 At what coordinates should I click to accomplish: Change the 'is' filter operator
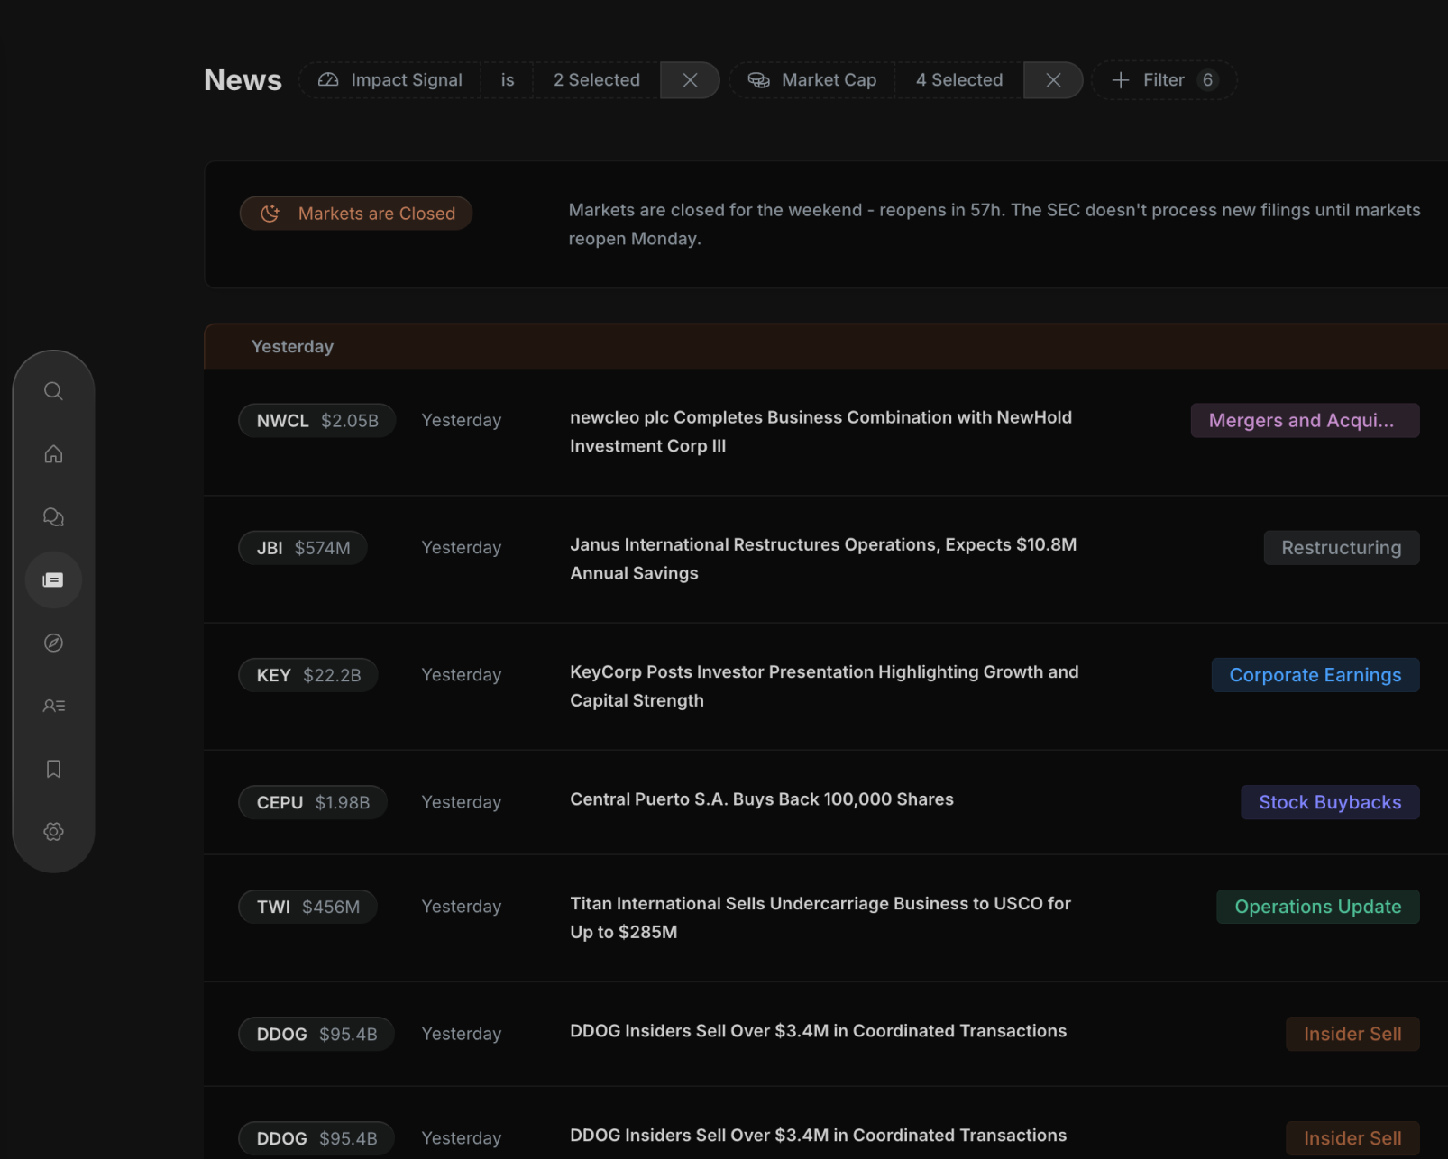[508, 80]
